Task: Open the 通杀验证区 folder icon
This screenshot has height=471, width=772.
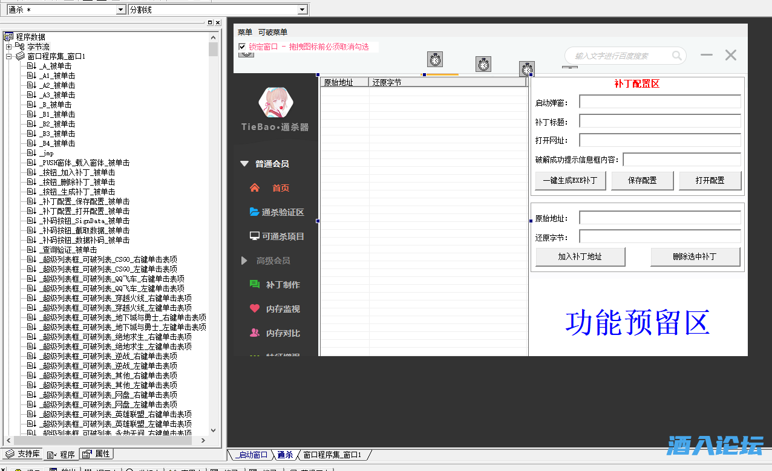Action: coord(254,212)
